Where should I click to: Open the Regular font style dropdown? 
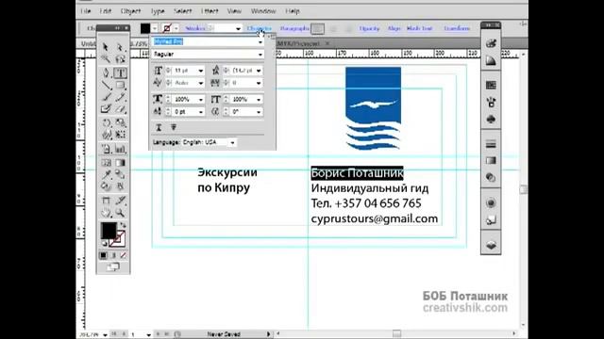pyautogui.click(x=260, y=55)
